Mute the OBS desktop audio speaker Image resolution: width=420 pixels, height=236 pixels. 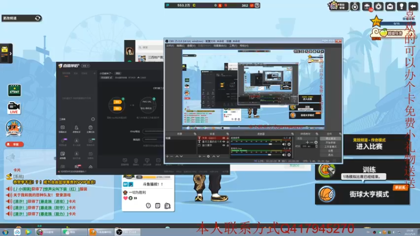point(284,144)
